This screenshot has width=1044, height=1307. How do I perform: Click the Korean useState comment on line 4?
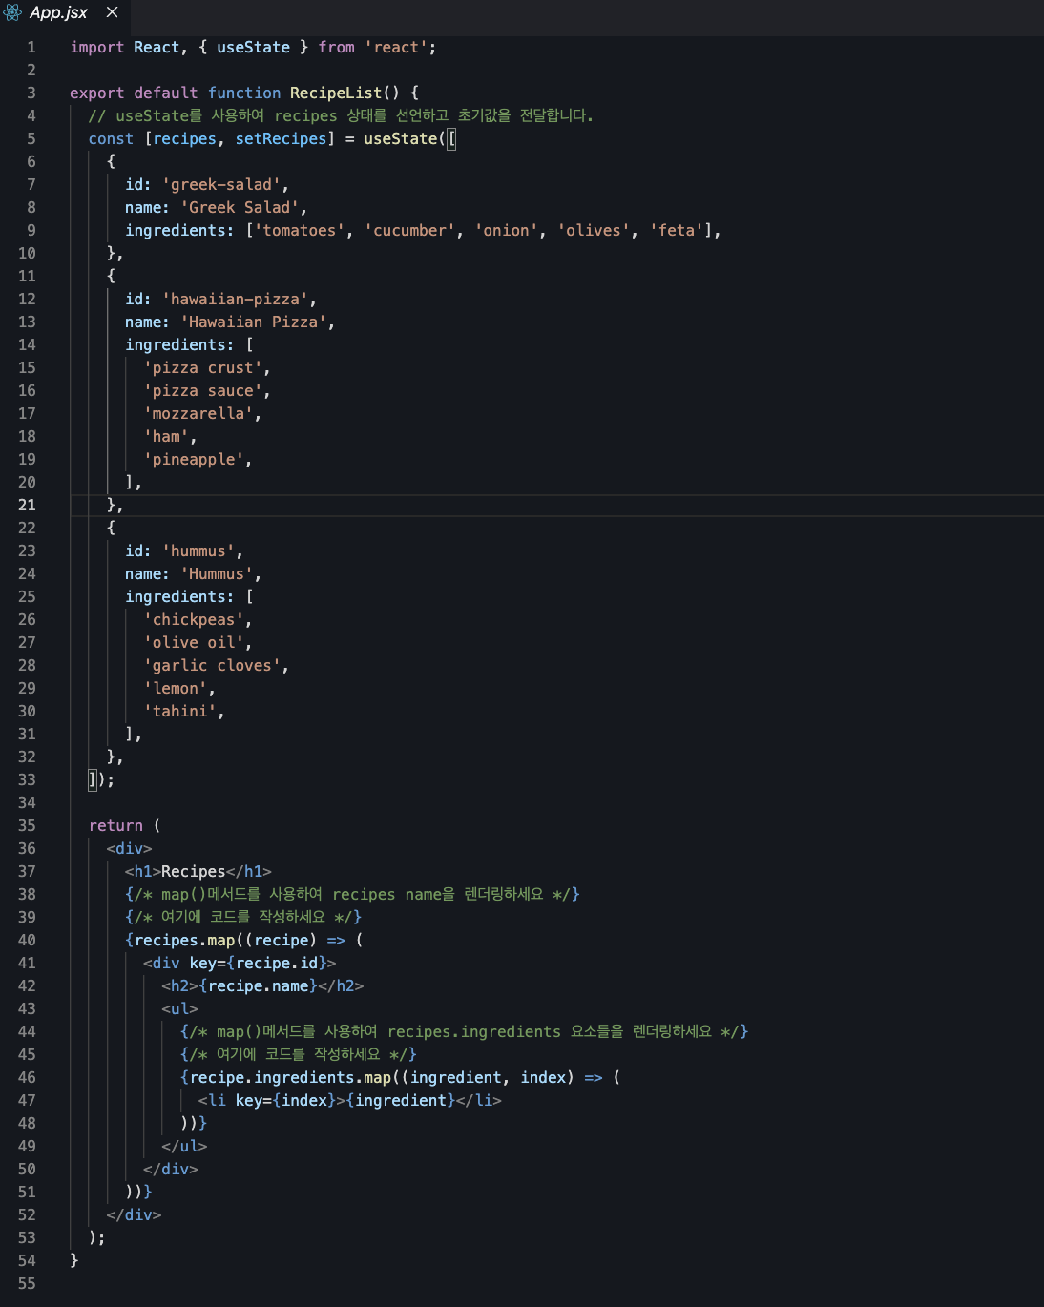341,115
